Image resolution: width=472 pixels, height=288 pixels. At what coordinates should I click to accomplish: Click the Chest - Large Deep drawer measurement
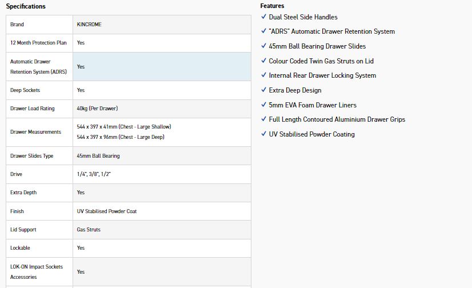point(122,137)
